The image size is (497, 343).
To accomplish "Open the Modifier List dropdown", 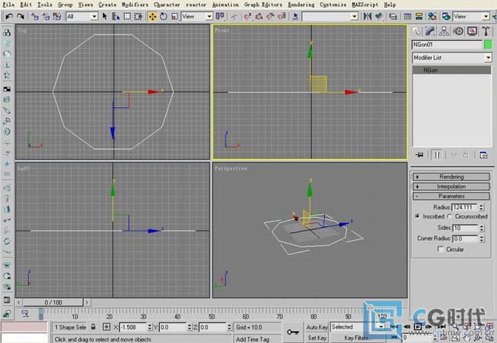I will click(488, 57).
